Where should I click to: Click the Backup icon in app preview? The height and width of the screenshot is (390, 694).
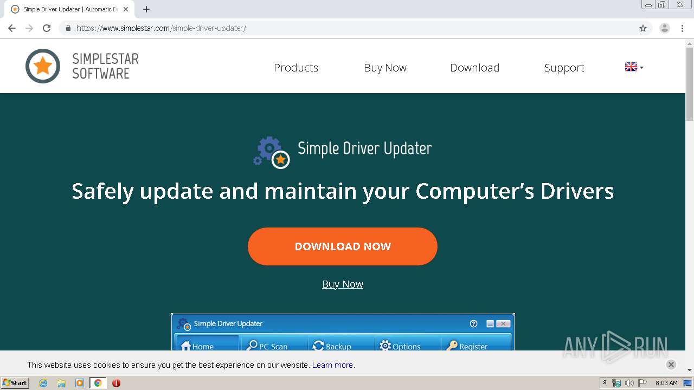[x=318, y=346]
